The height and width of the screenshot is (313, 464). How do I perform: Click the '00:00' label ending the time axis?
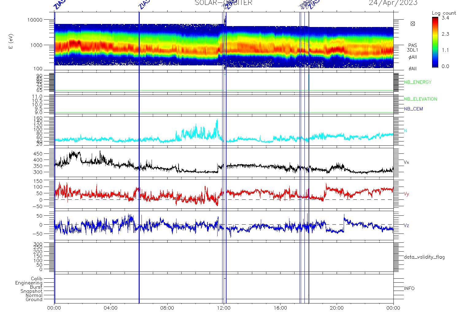click(x=393, y=308)
